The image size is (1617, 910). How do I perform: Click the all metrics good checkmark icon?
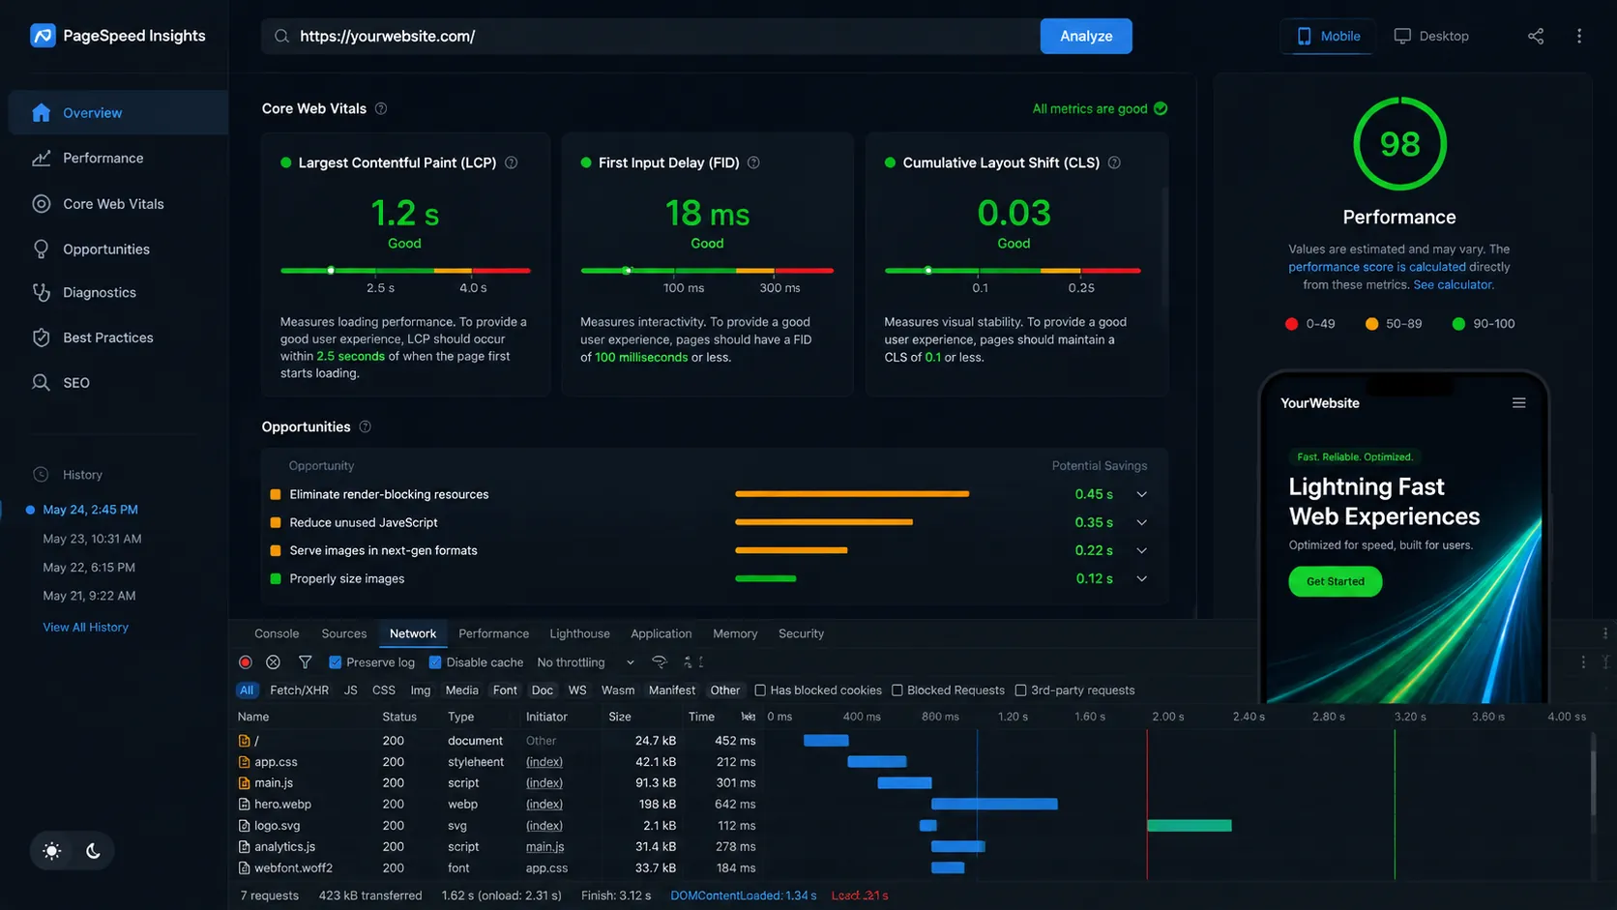[1161, 108]
